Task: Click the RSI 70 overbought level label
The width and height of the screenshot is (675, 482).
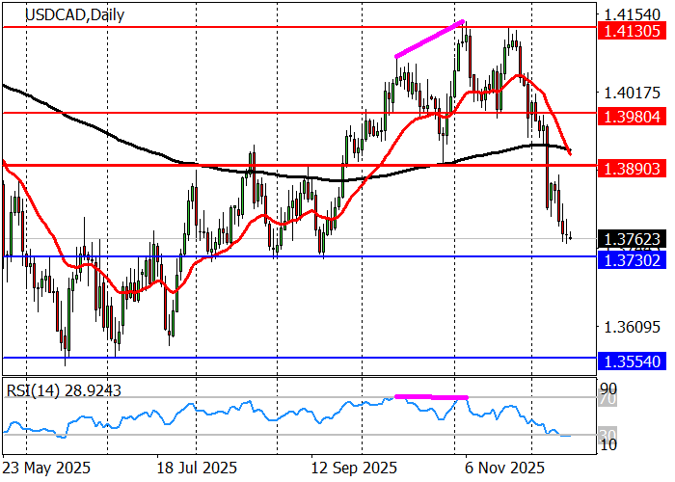Action: tap(608, 400)
